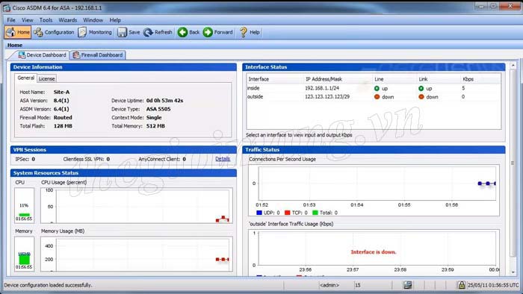523x294 pixels.
Task: Click the red TCP legend swatch
Action: 288,213
